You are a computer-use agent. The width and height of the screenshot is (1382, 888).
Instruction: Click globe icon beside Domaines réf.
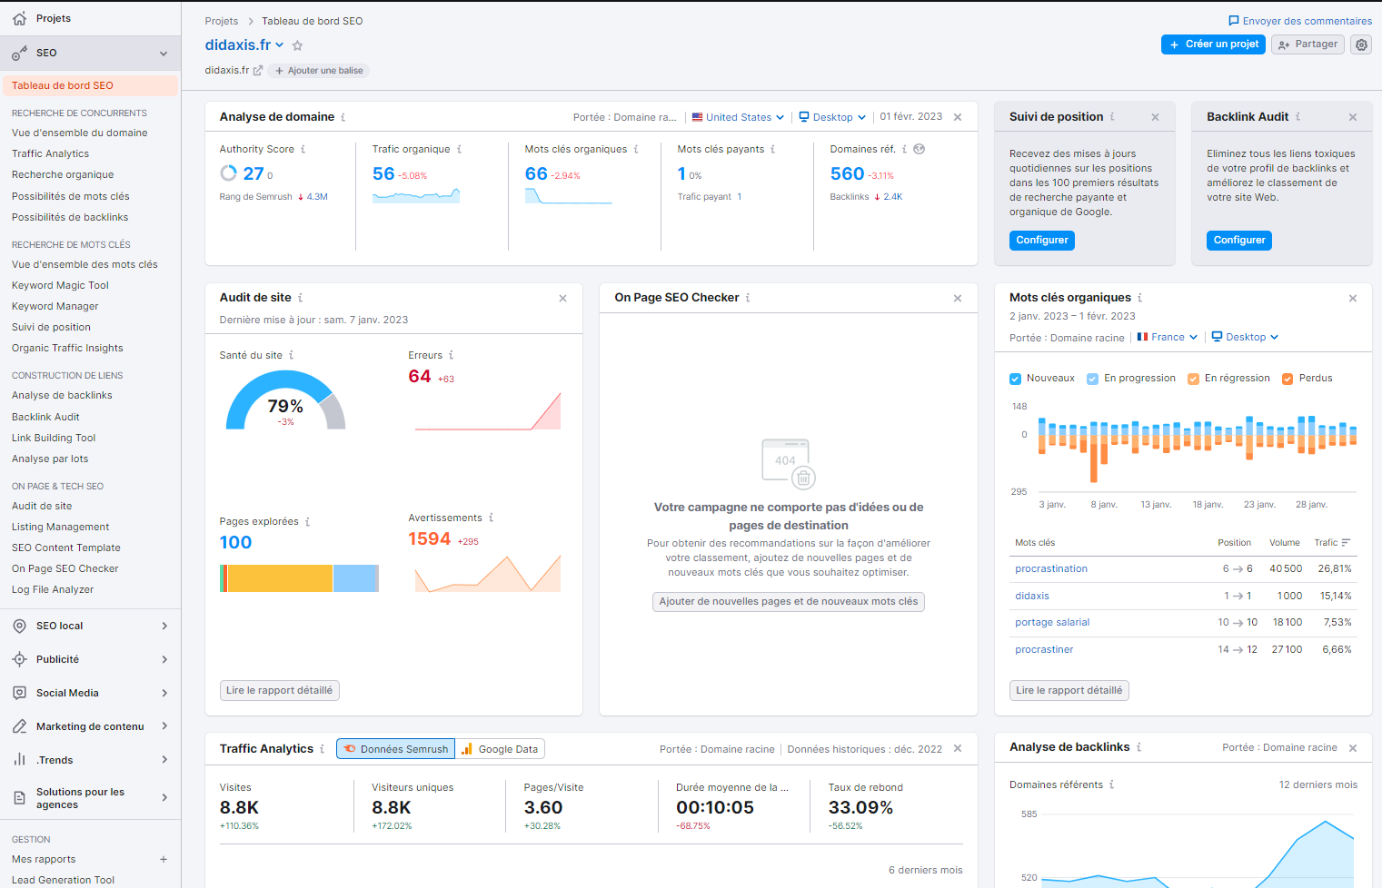[x=919, y=149]
